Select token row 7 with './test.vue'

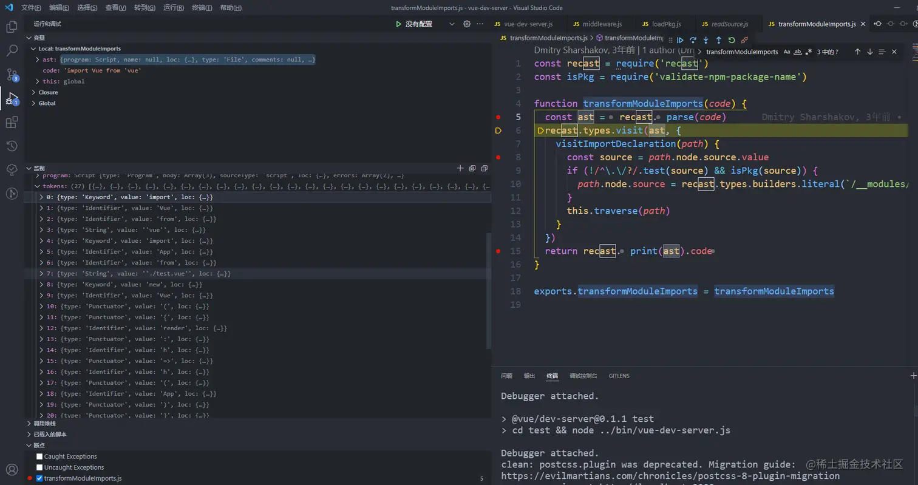coord(257,274)
